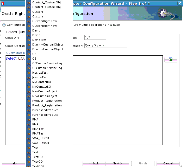The image size is (187, 167).
Task: Close the wizard with the X button
Action: pyautogui.click(x=180, y=3)
